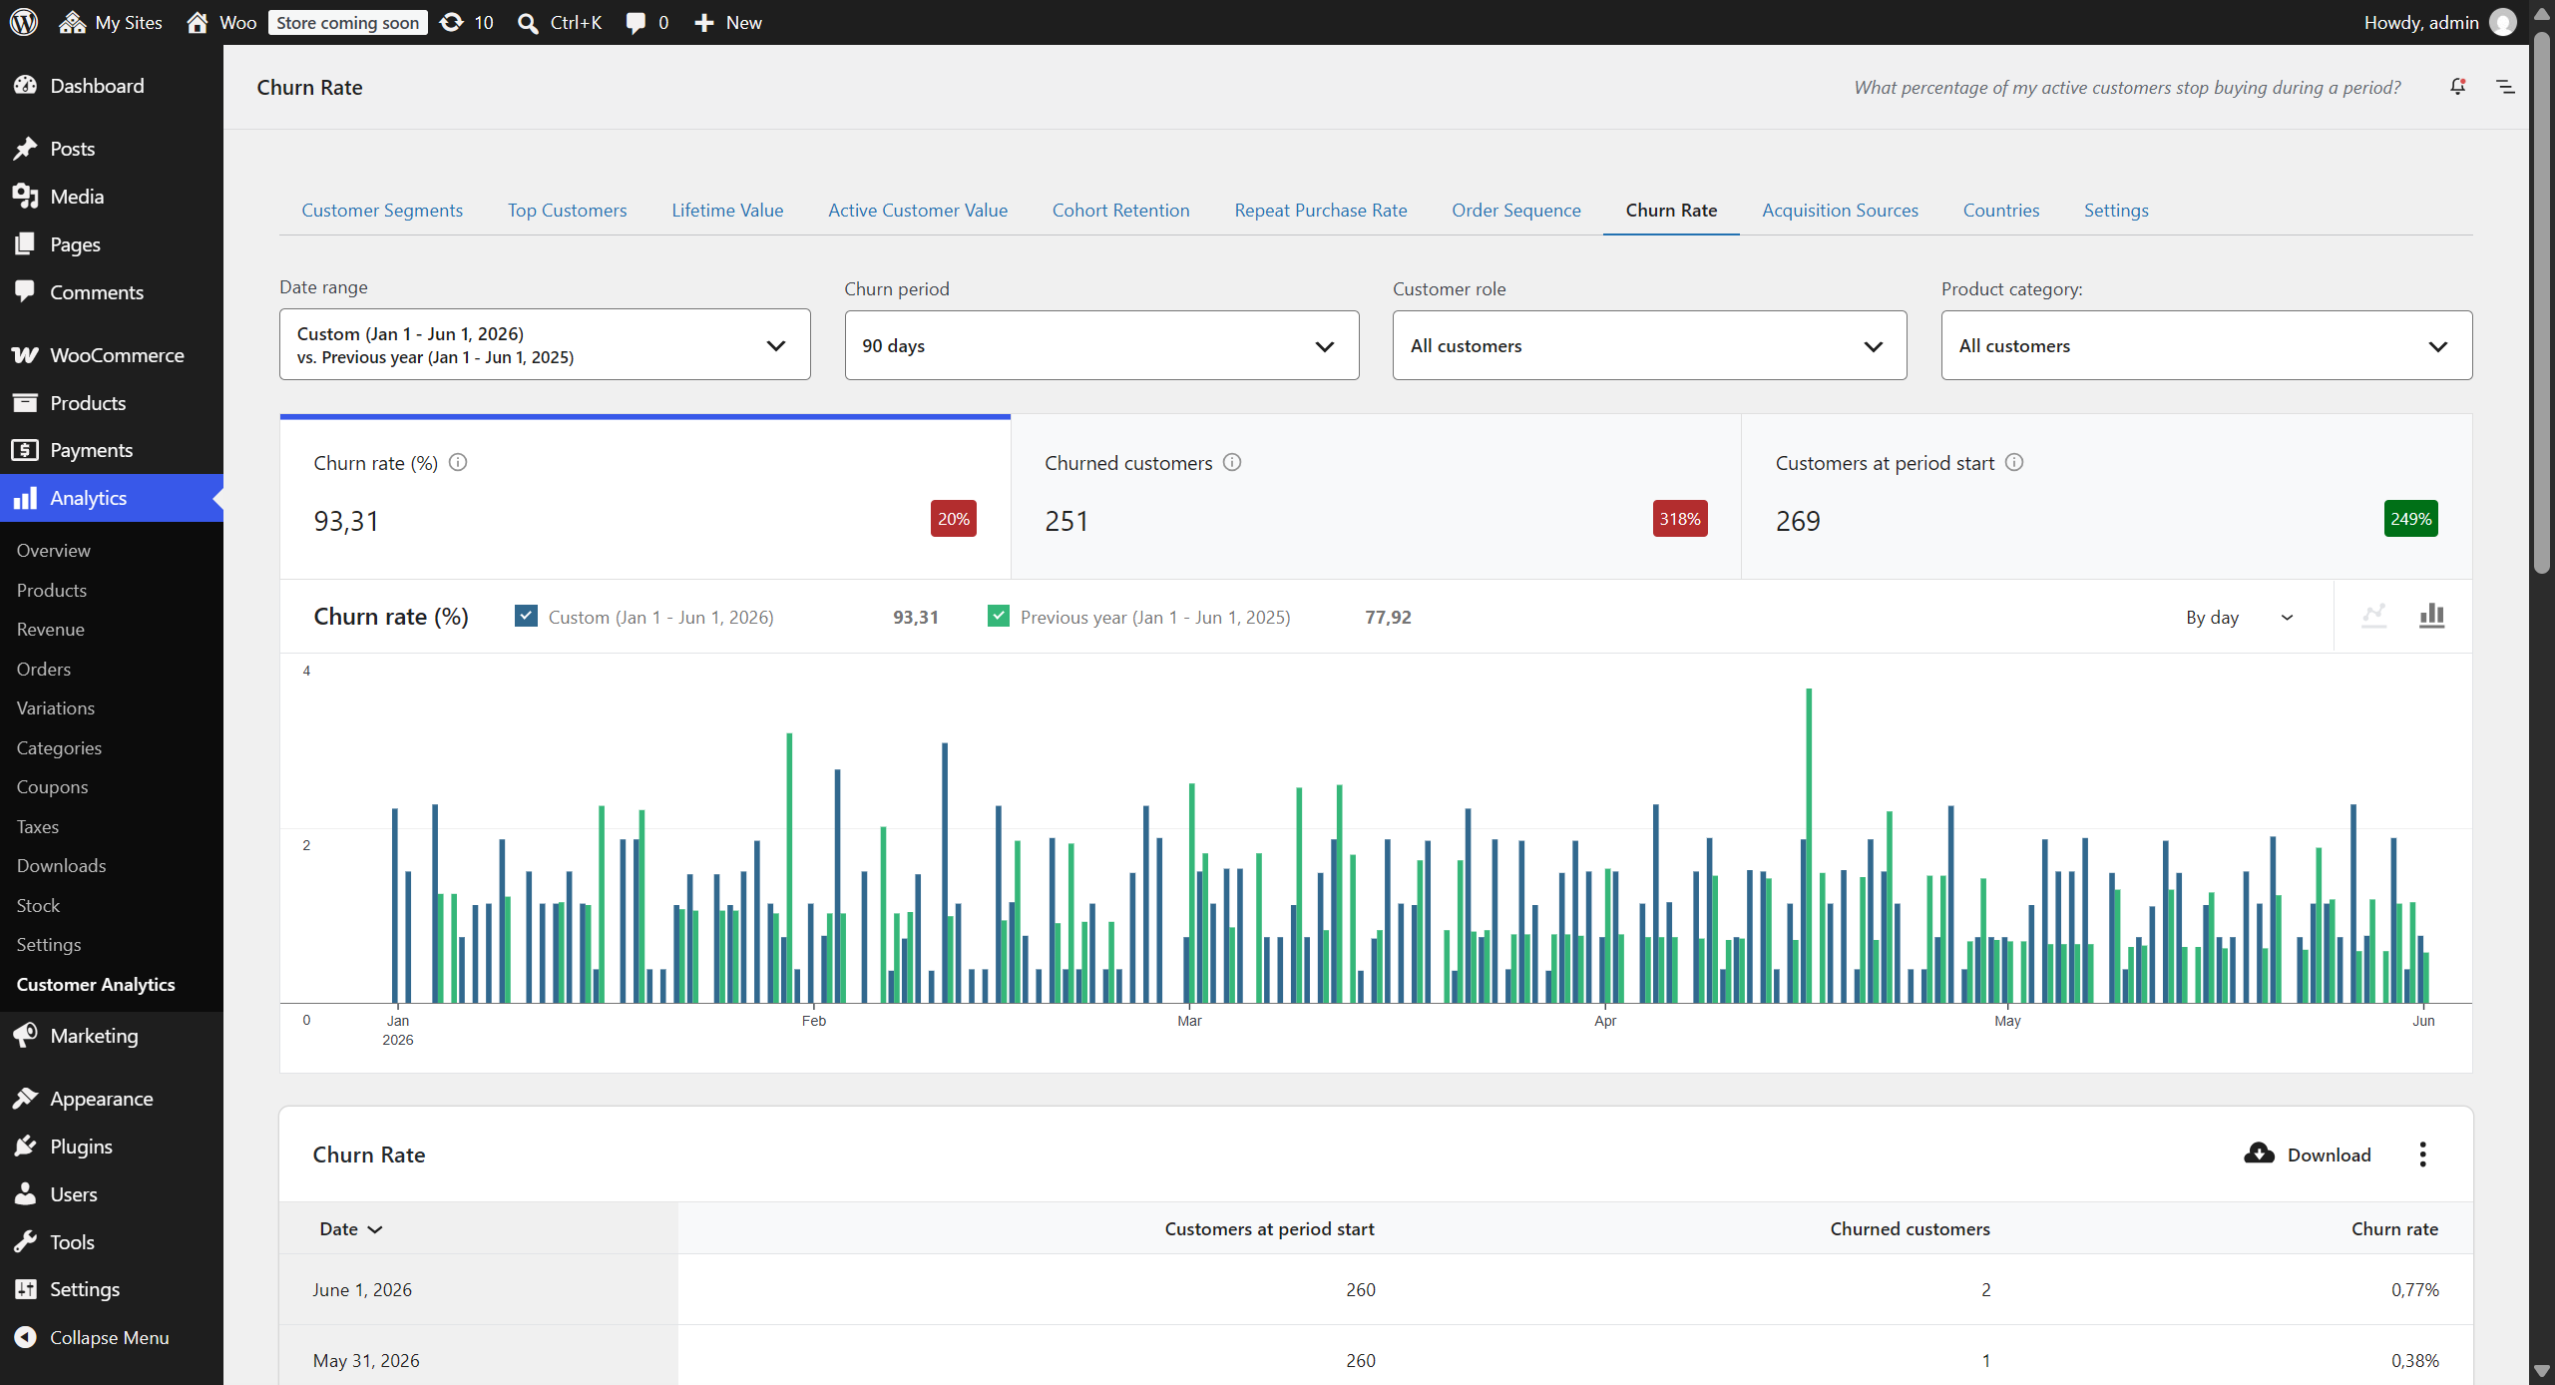Uncheck the Previous year legend checkbox

[998, 616]
